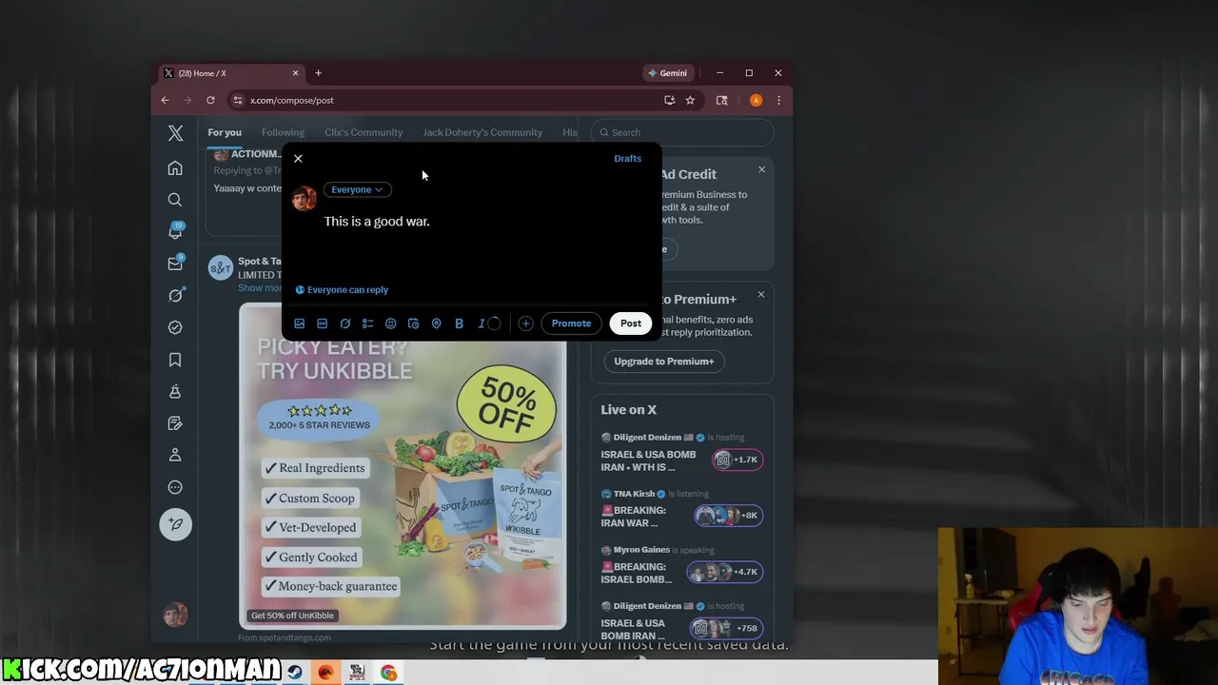Viewport: 1218px width, 685px height.
Task: Open the EA app from taskbar
Action: [325, 673]
